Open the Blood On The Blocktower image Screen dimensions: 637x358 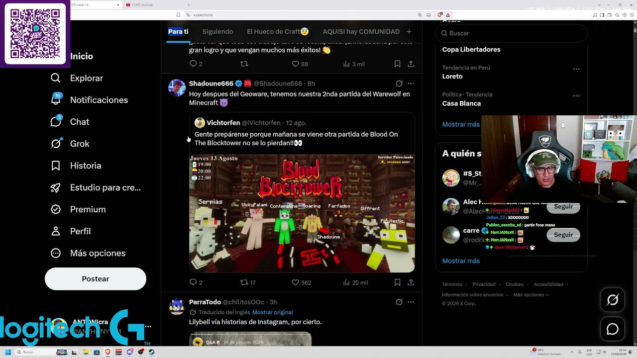click(302, 213)
